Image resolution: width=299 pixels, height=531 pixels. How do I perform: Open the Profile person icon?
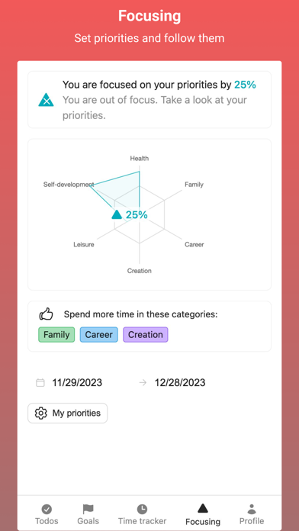pyautogui.click(x=252, y=509)
